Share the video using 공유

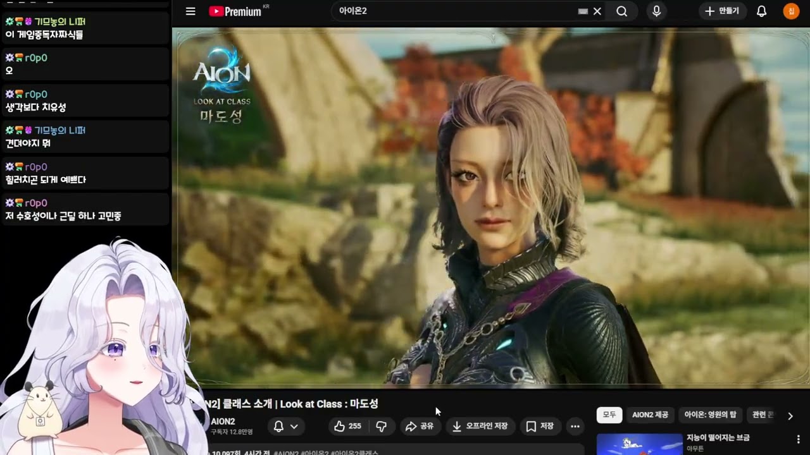420,427
